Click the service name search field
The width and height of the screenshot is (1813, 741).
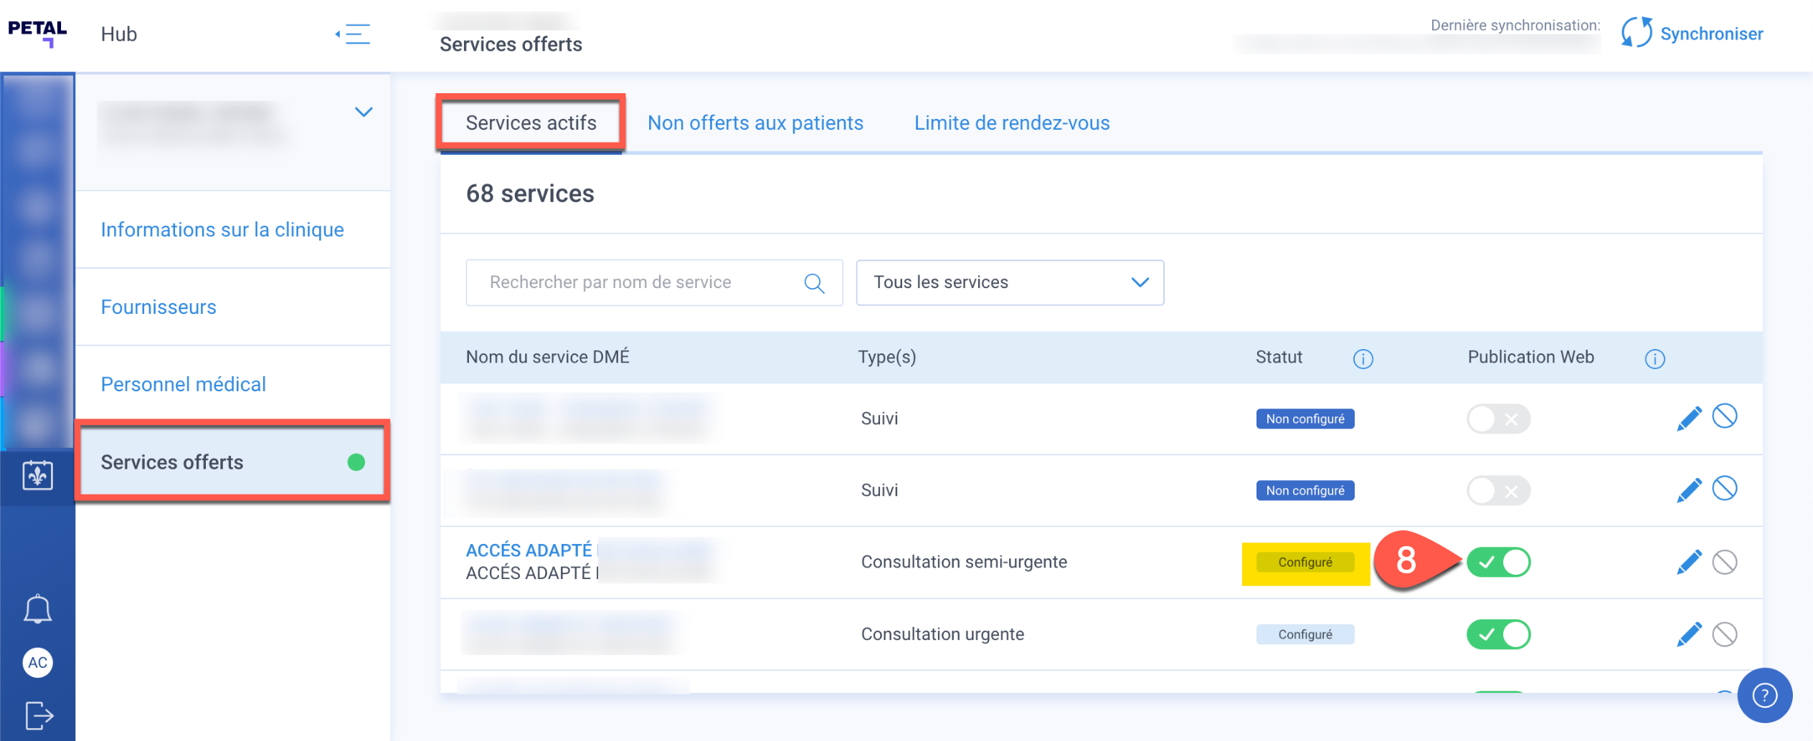(x=638, y=282)
